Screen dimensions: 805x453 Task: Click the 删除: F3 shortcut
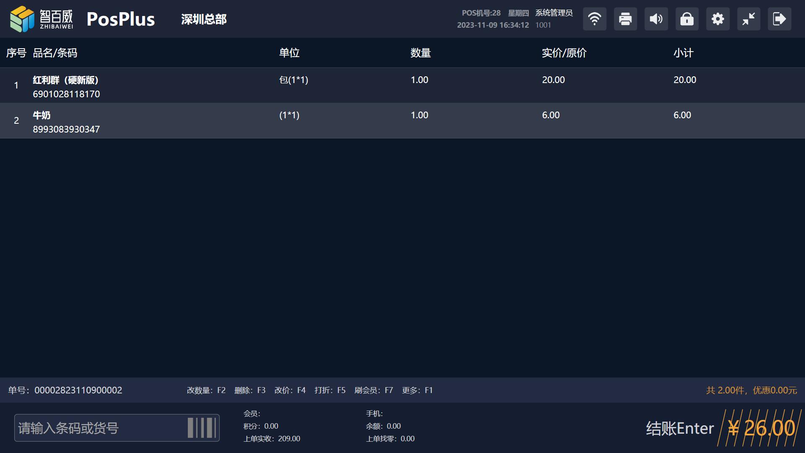[x=250, y=391]
